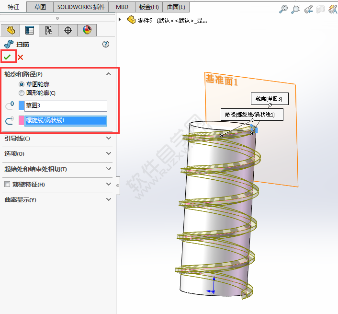Open the ConfigurationManager tab icon
Screen dimensions: 338x314
pos(48,30)
